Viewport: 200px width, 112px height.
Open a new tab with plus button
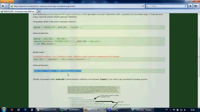click(39, 12)
